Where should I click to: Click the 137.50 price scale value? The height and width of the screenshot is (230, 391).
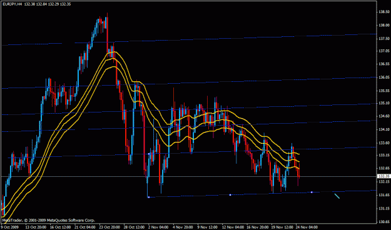[384, 38]
